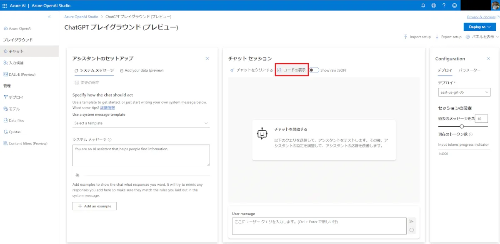This screenshot has width=500, height=244.
Task: Click the Add an example button
Action: 95,206
